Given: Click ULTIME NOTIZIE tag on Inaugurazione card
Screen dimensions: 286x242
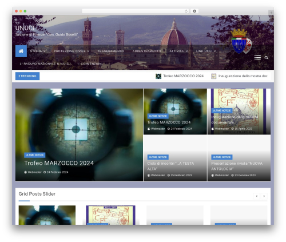Looking at the screenshot, I should 222,110.
